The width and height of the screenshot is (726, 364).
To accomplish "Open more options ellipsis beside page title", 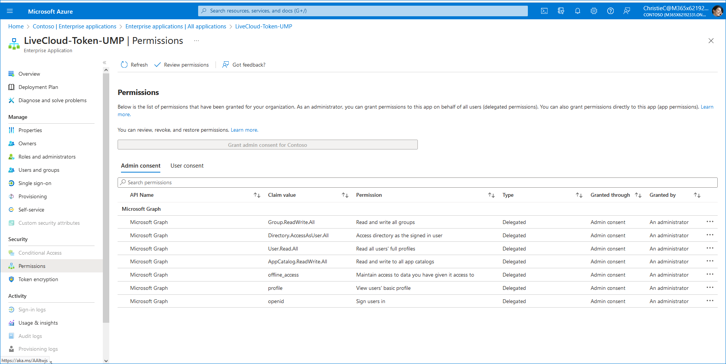I will pyautogui.click(x=196, y=40).
